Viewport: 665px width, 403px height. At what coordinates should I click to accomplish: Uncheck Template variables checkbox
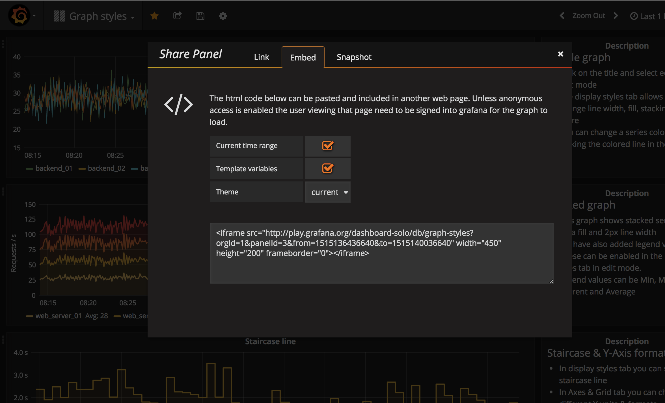coord(328,168)
